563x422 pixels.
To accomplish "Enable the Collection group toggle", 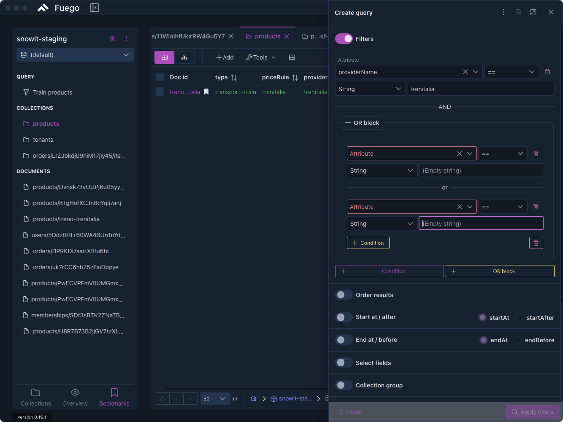I will point(344,385).
